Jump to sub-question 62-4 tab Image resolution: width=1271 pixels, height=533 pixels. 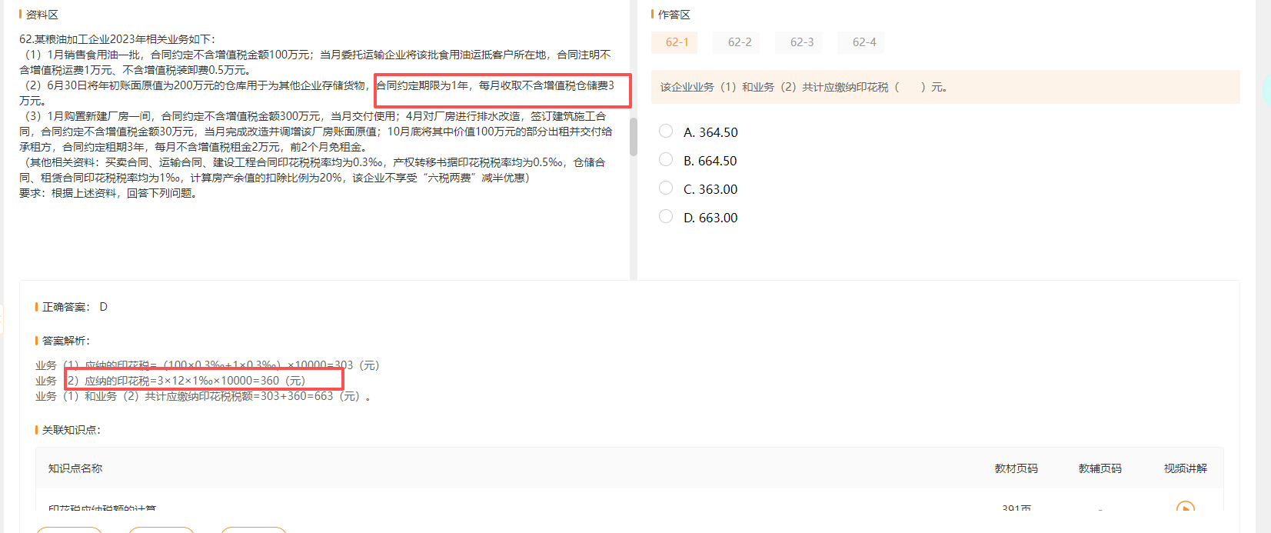tap(863, 42)
